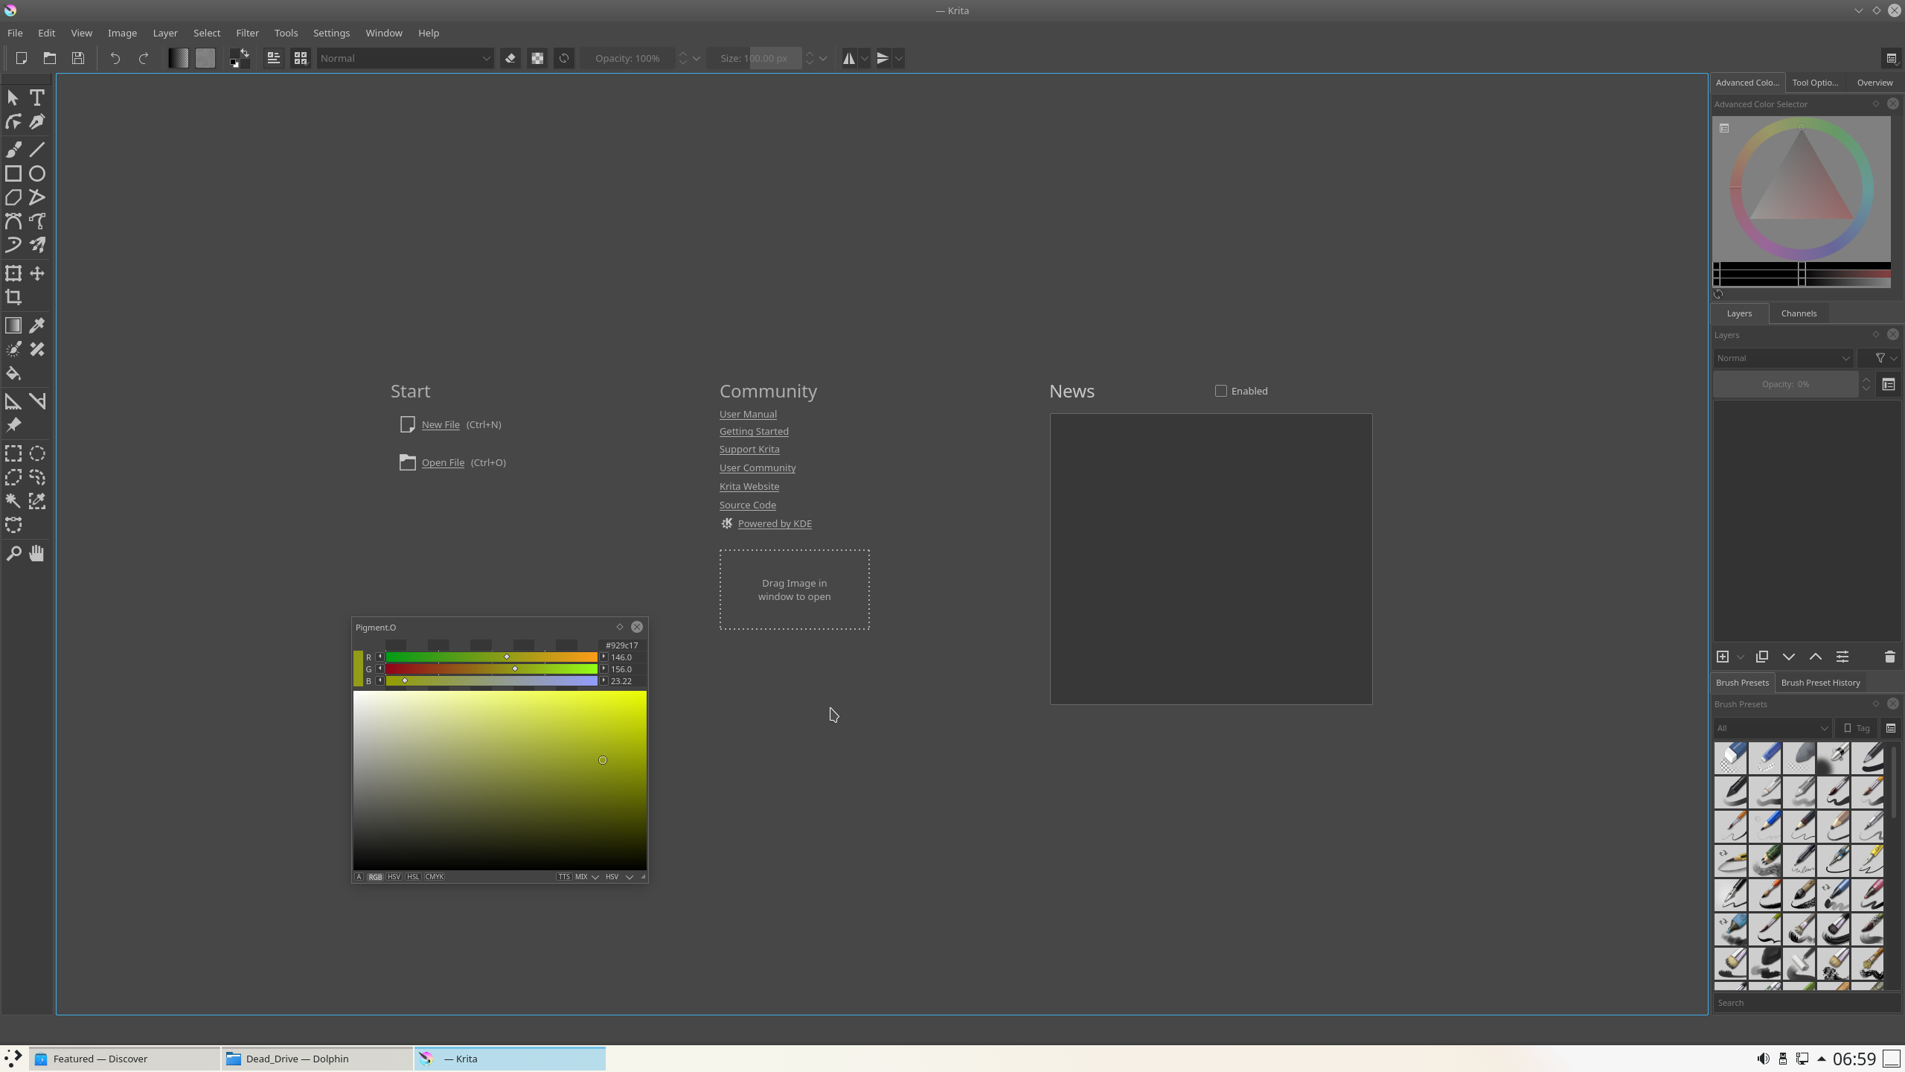Select the Transform tool
The width and height of the screenshot is (1905, 1072).
click(13, 273)
